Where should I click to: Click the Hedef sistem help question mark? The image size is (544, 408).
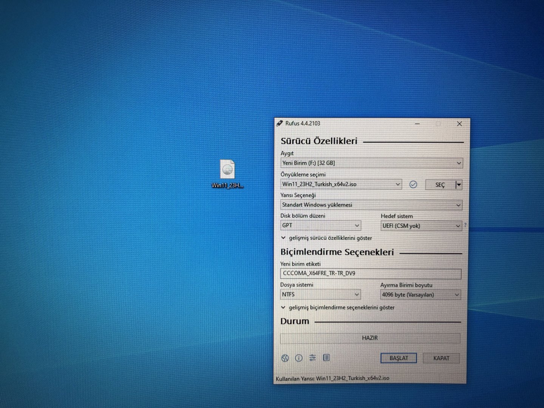tap(465, 225)
